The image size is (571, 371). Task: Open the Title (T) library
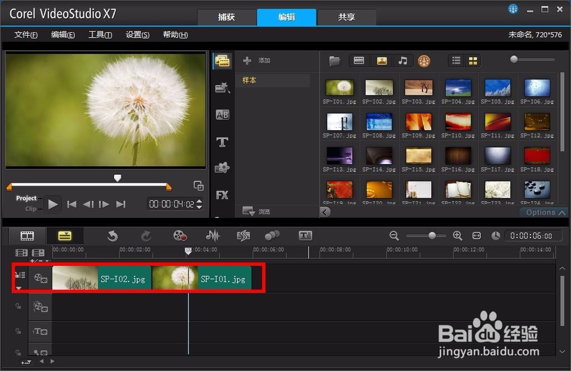[x=222, y=142]
